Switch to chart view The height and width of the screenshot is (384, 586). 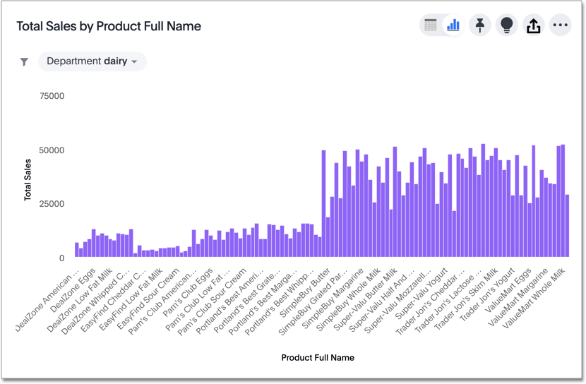coord(453,26)
